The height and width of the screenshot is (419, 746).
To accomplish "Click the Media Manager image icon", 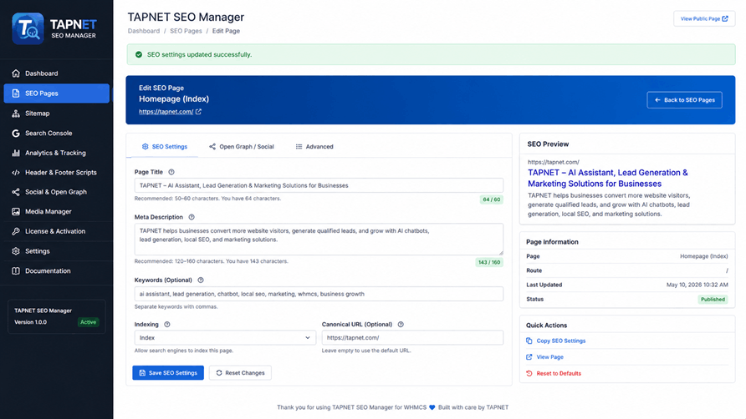I will click(16, 211).
